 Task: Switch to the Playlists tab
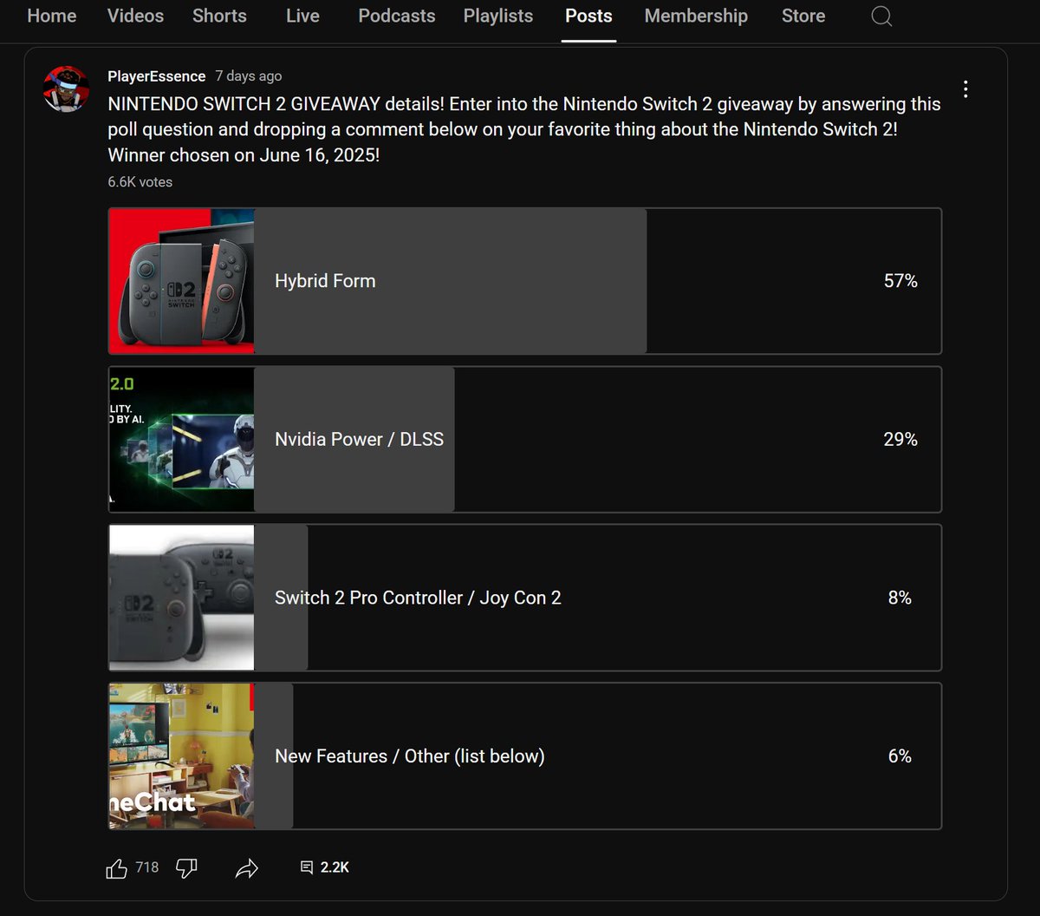[498, 16]
